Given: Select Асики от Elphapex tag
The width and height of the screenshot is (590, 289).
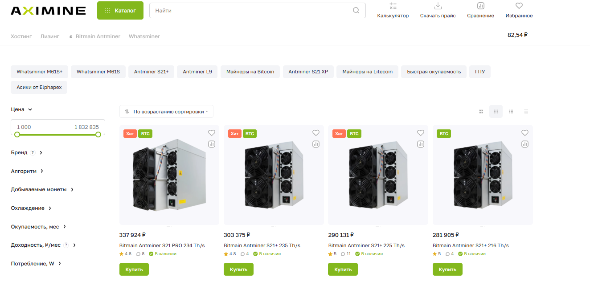Looking at the screenshot, I should click(x=39, y=88).
